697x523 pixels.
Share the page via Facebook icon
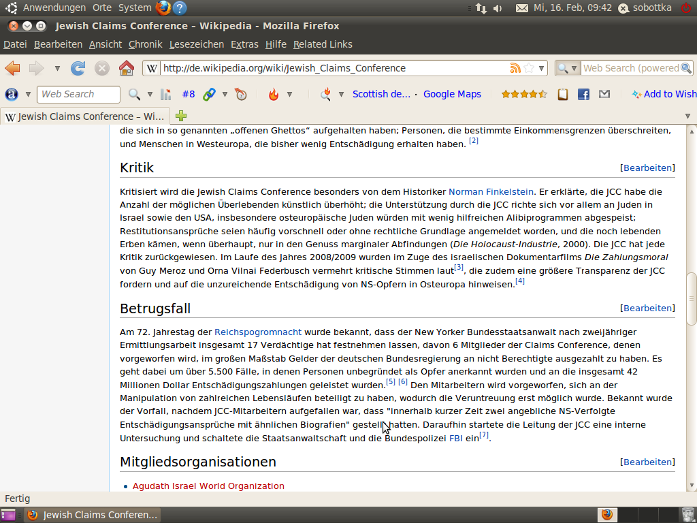583,94
